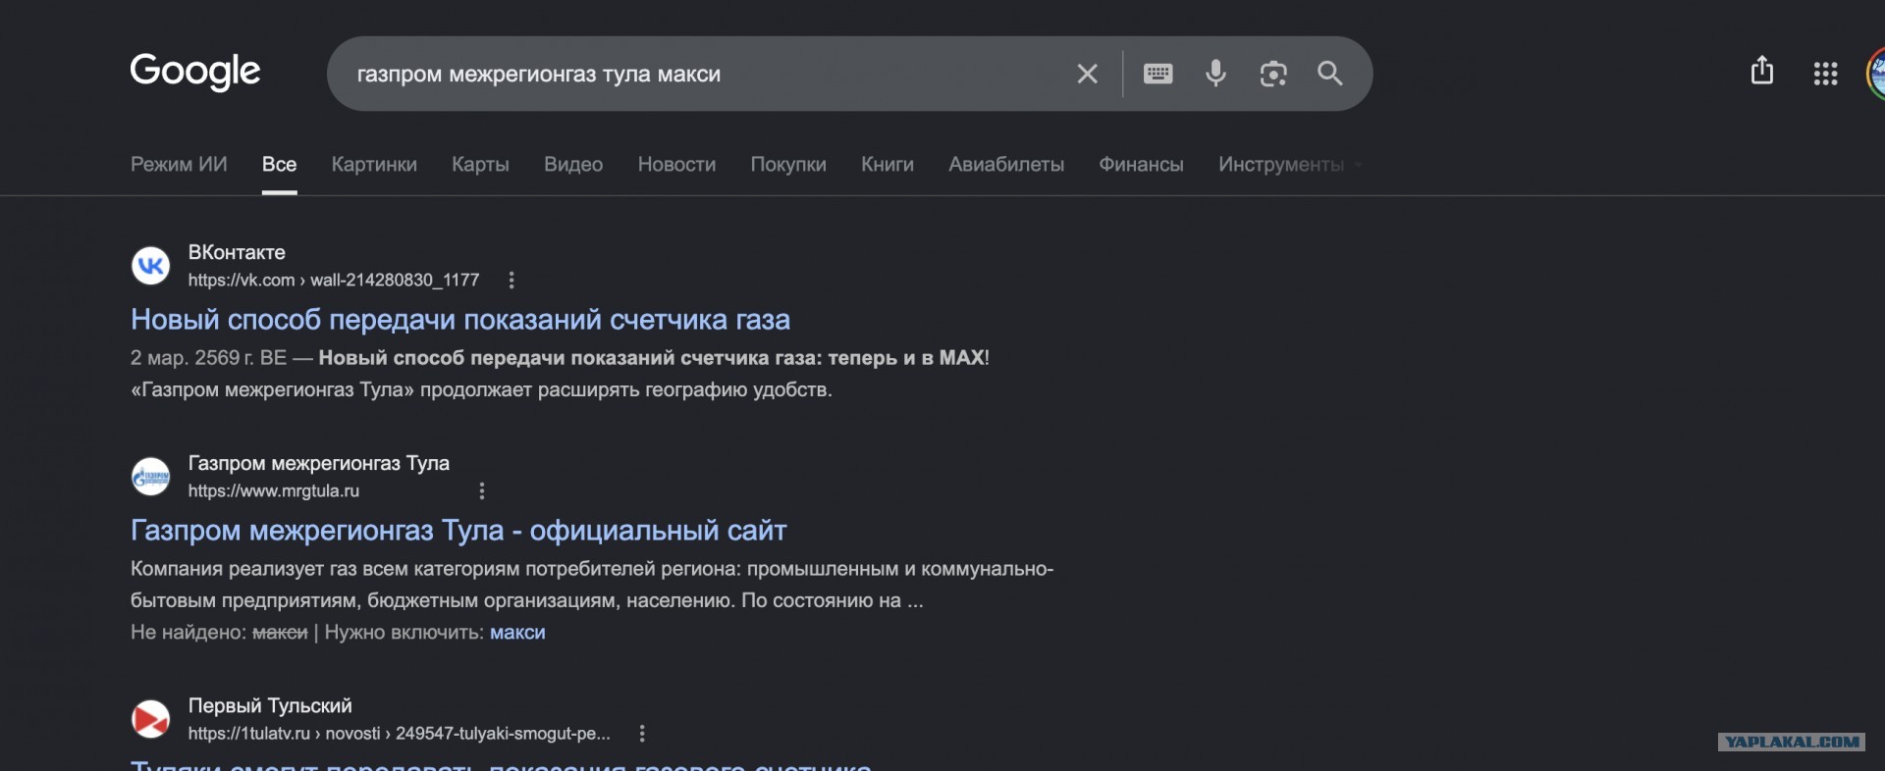
Task: Open 'Новый способ передачи показаний счетчика газа' result
Action: pyautogui.click(x=460, y=320)
